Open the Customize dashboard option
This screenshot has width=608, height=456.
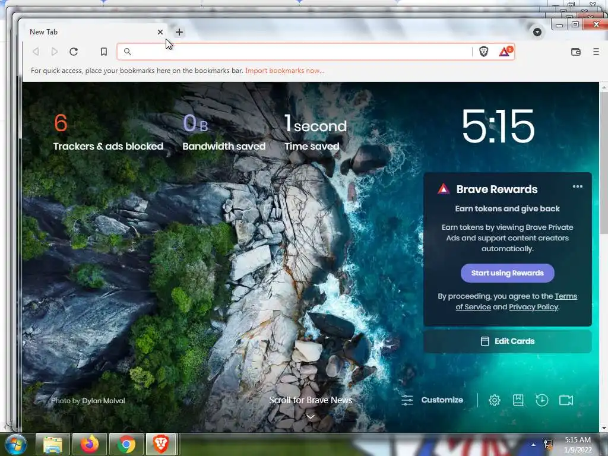pos(432,400)
